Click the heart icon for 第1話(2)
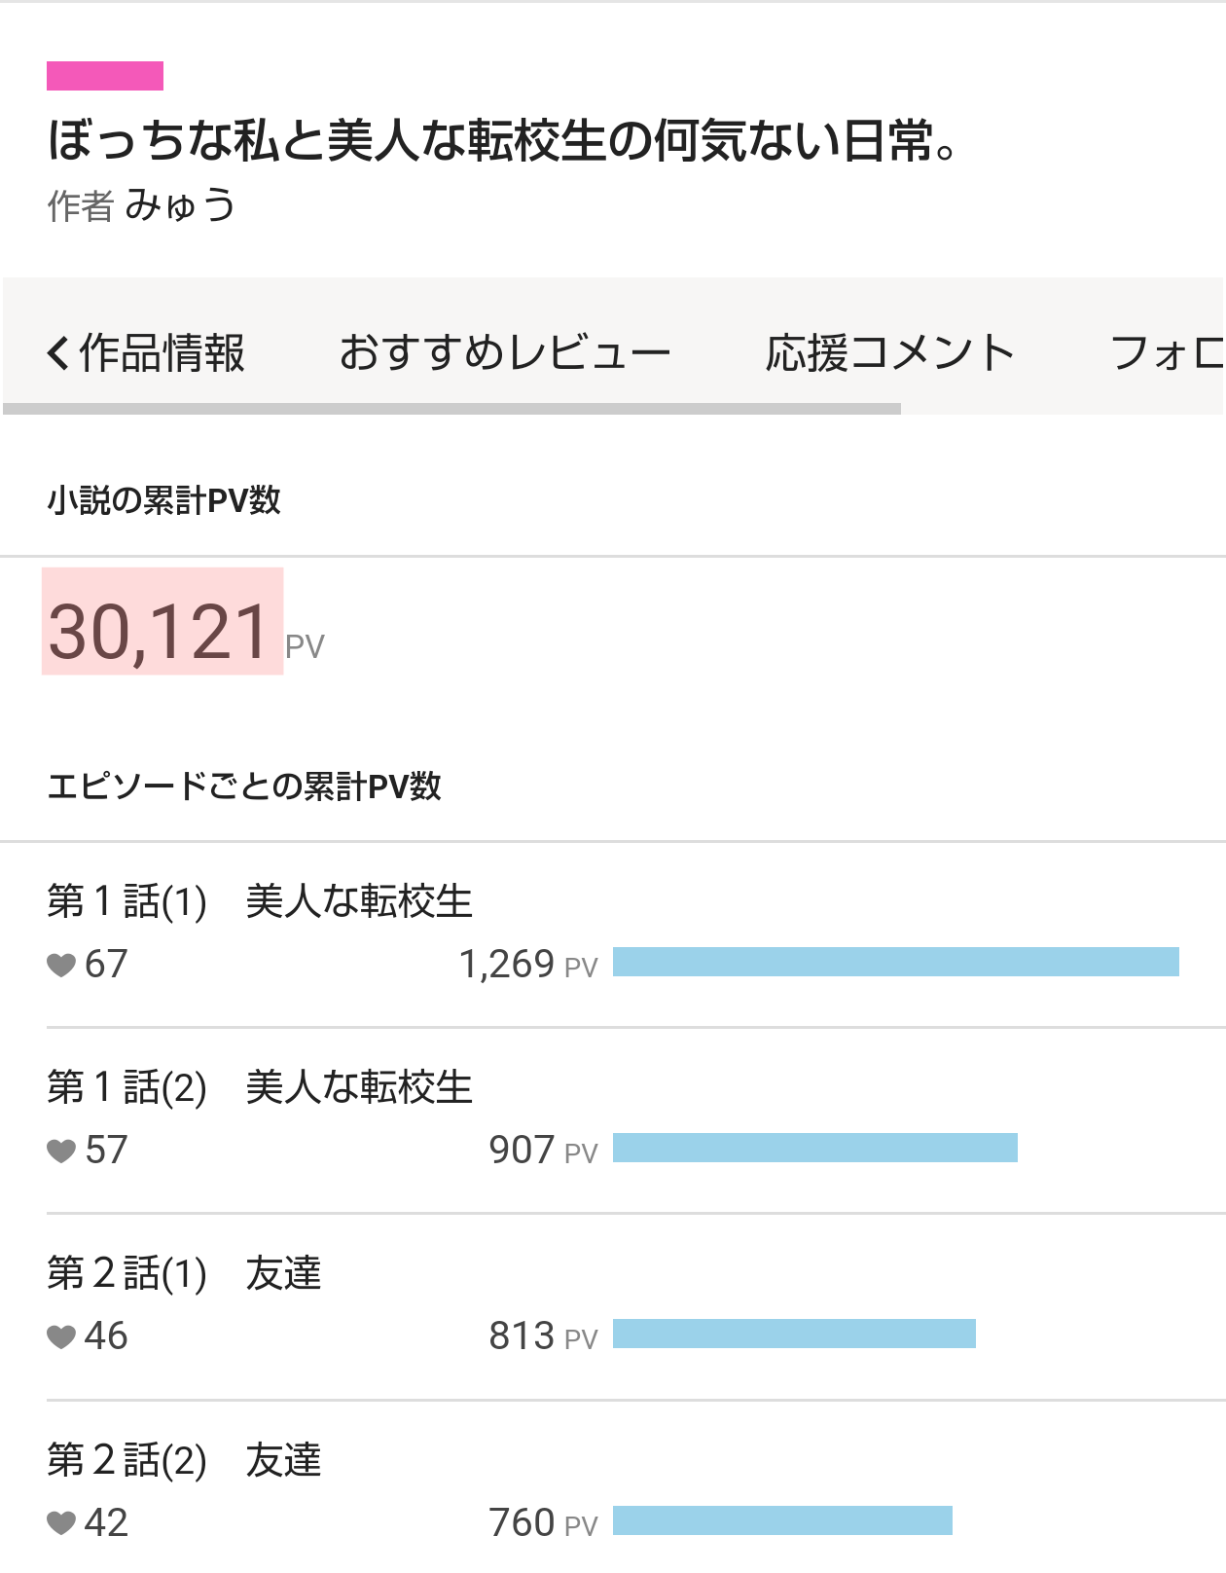This screenshot has height=1573, width=1226. (x=61, y=1151)
